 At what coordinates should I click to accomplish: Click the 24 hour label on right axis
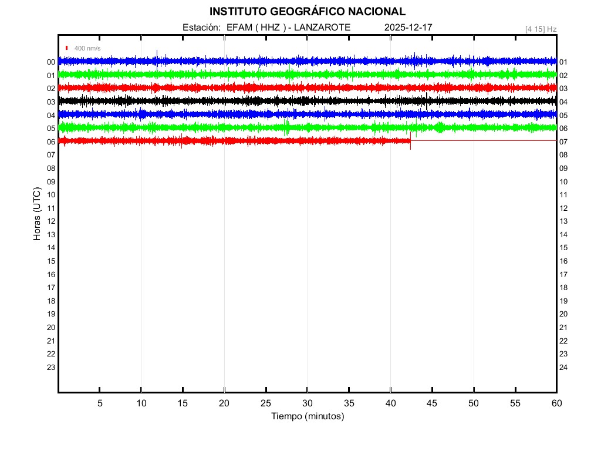[563, 368]
